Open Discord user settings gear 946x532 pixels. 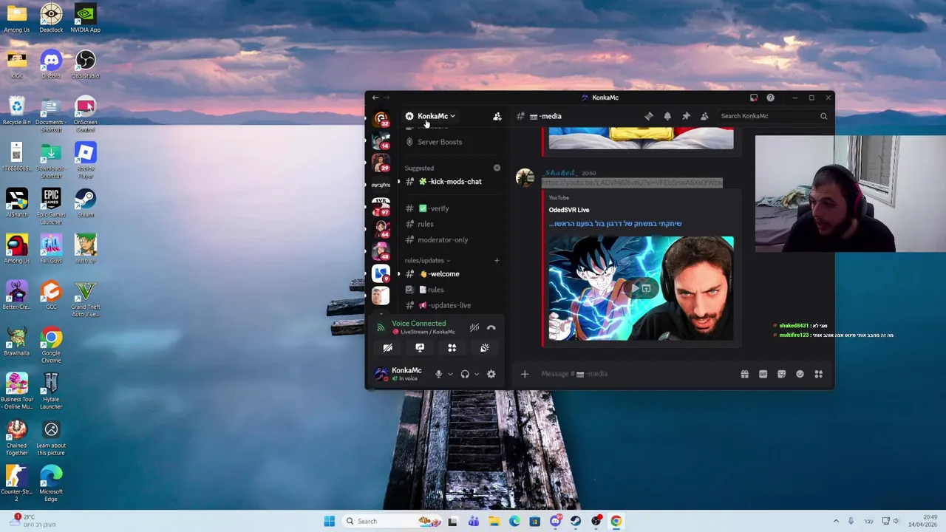(x=491, y=374)
